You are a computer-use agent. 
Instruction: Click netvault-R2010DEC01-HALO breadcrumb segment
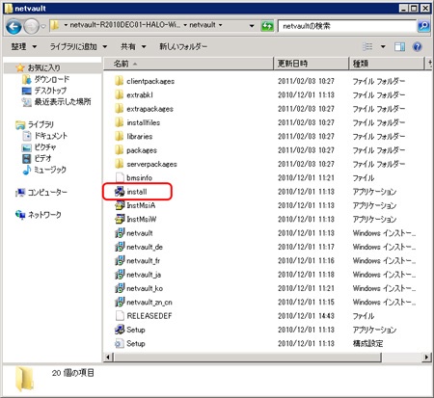[124, 25]
